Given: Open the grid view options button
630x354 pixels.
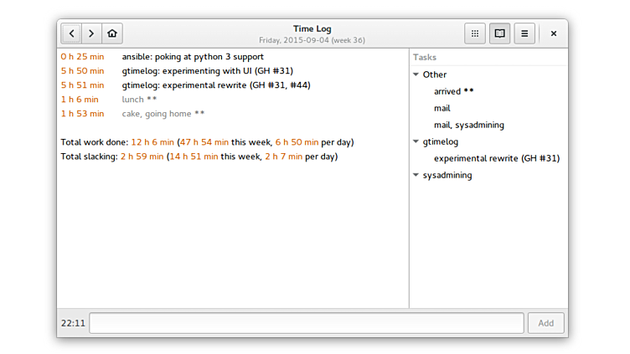Looking at the screenshot, I should tap(475, 33).
